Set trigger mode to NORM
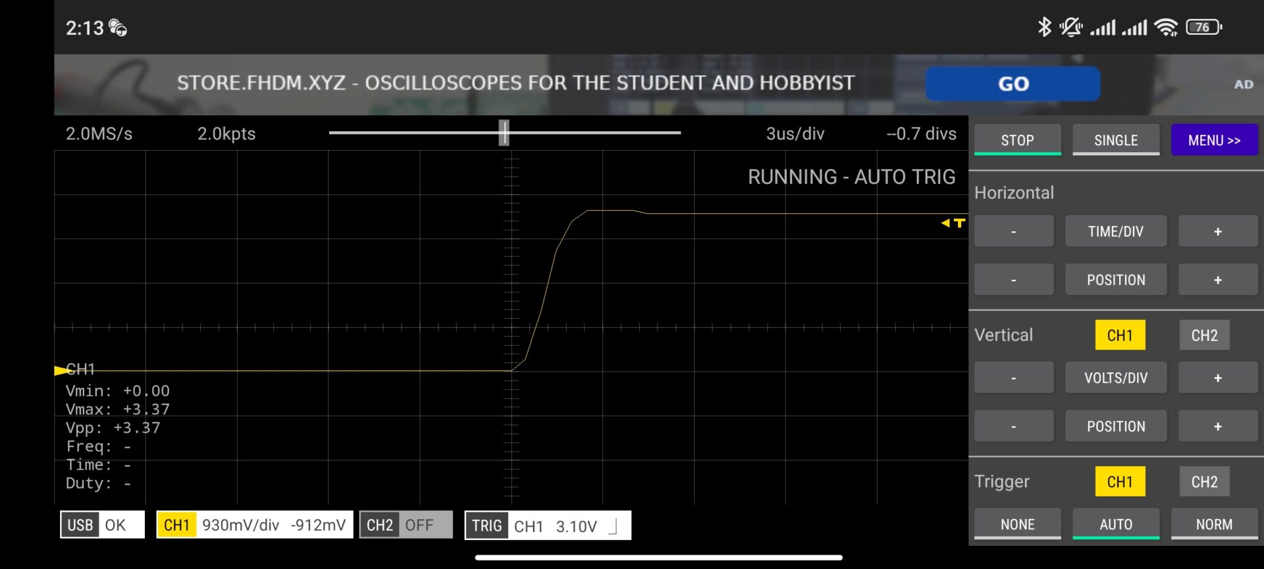Screen dimensions: 1264x569 tap(1213, 524)
